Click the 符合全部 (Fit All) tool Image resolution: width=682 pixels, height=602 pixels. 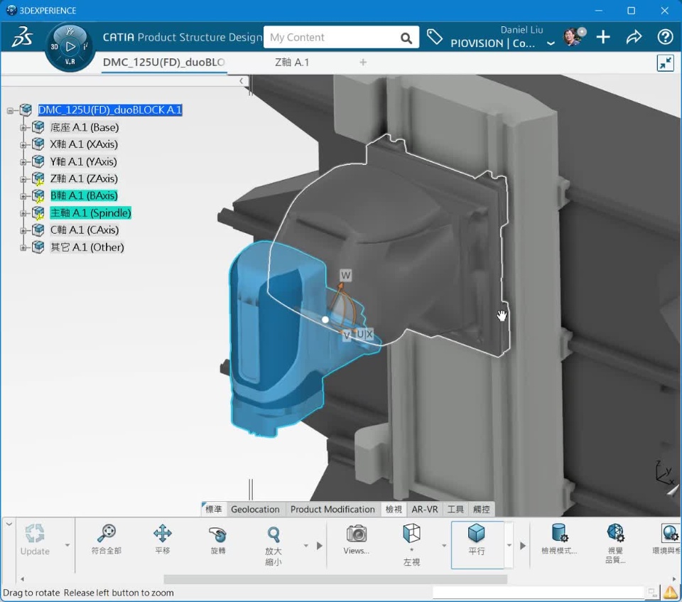click(x=106, y=539)
